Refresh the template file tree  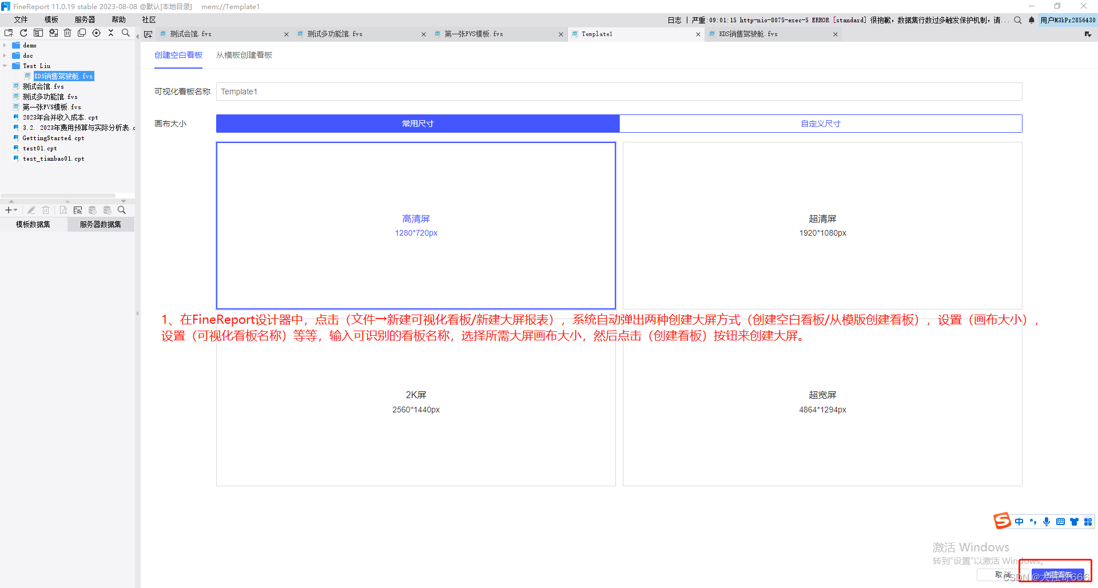point(23,33)
